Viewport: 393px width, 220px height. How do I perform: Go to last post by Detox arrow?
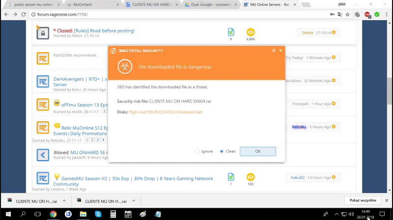click(x=334, y=32)
